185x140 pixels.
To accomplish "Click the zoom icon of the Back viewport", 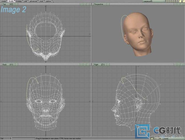I will [x=88, y=64].
